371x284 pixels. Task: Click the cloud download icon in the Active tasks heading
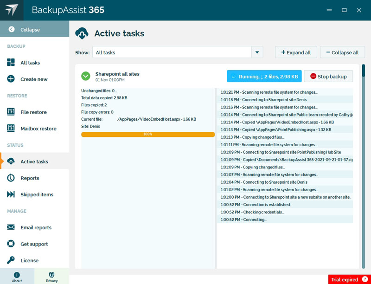click(x=82, y=33)
